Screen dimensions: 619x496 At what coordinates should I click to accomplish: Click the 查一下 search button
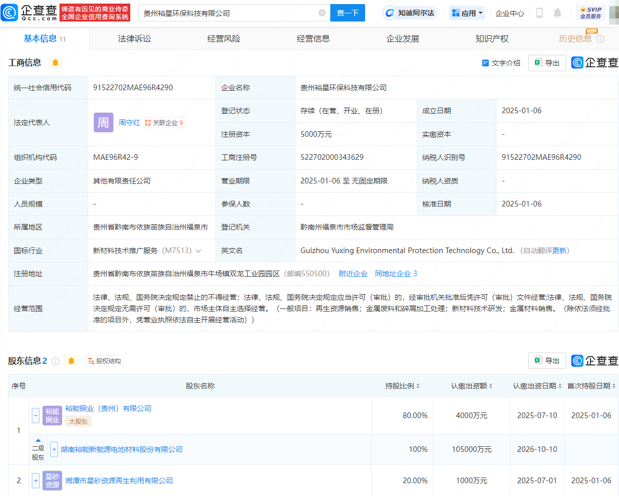[x=348, y=13]
